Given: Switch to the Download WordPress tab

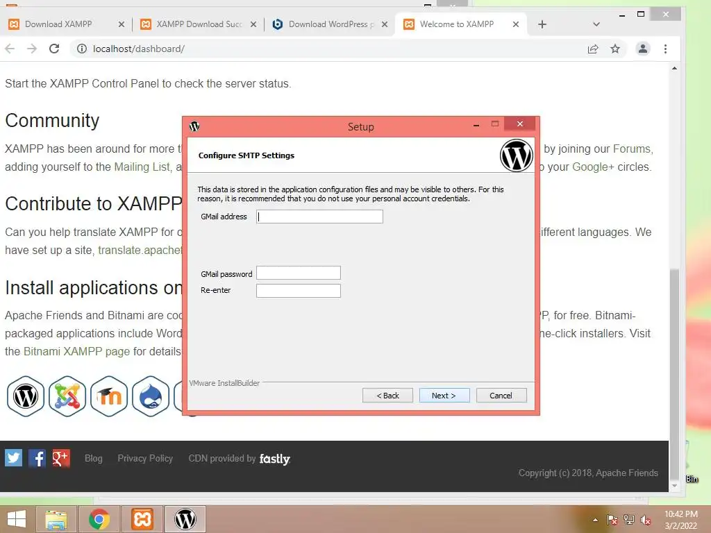Looking at the screenshot, I should 331,24.
